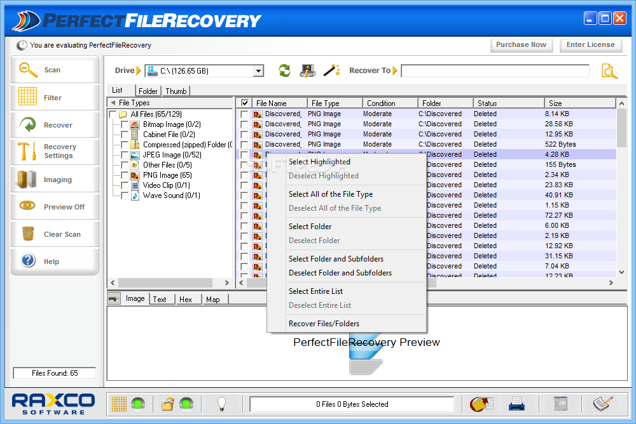Click green light next to grid icon
This screenshot has height=424, width=636.
click(138, 404)
